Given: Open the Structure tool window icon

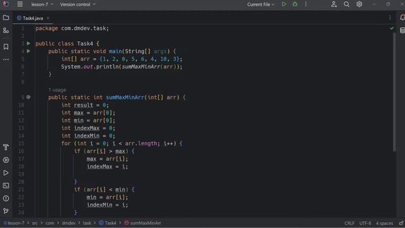Looking at the screenshot, I should [6, 30].
